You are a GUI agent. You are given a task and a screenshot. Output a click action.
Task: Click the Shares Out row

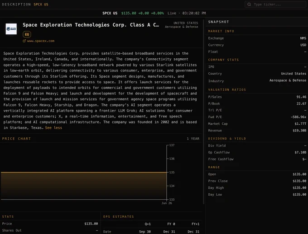(x=50, y=230)
